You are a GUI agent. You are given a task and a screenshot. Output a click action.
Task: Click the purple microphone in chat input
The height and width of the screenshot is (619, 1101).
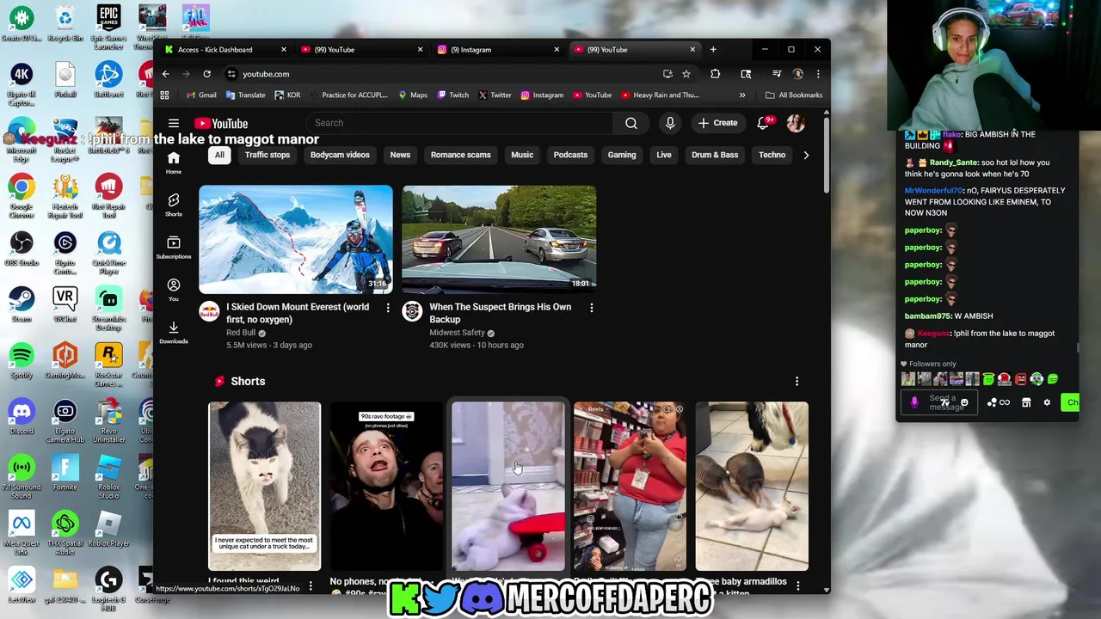click(914, 402)
